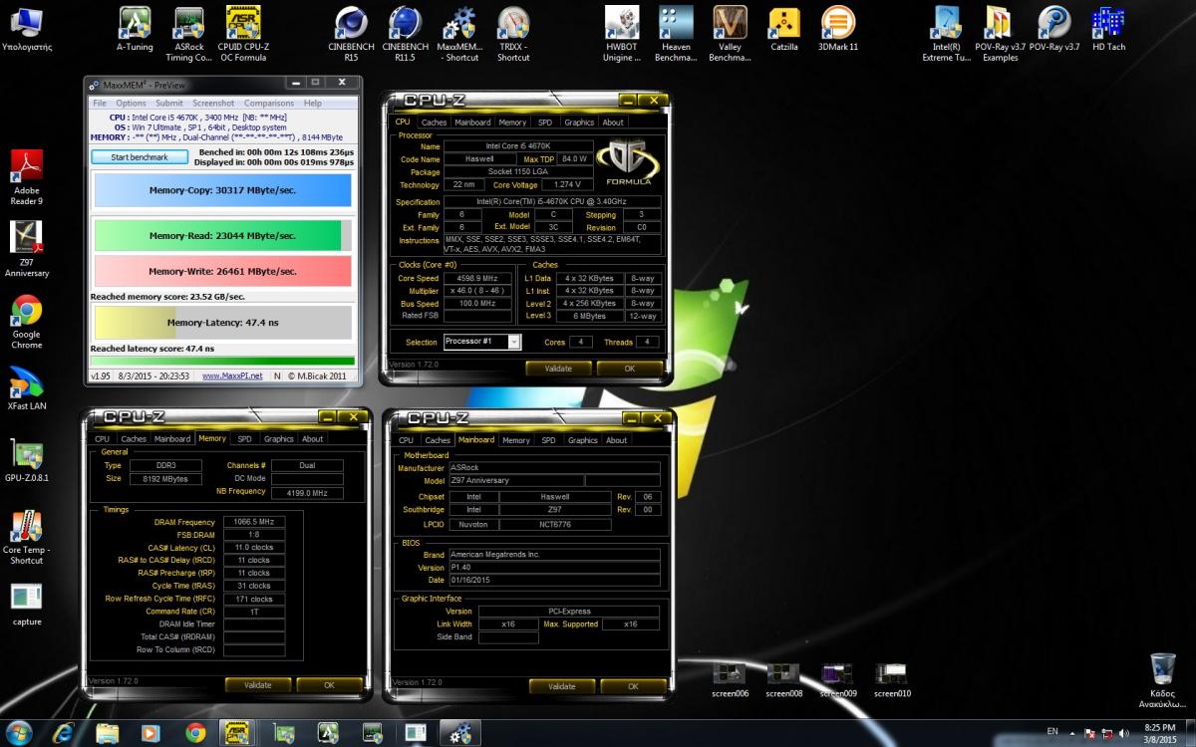Click OK in the CPU-Z mainboard window
The height and width of the screenshot is (747, 1196).
coord(633,686)
